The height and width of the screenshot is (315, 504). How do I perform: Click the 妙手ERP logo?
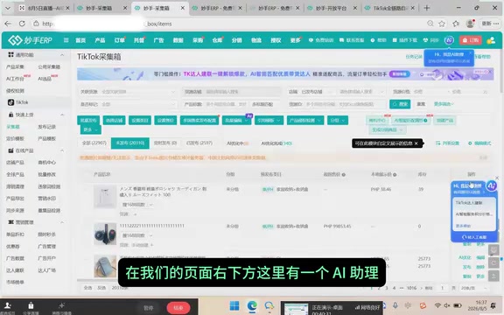tap(30, 40)
